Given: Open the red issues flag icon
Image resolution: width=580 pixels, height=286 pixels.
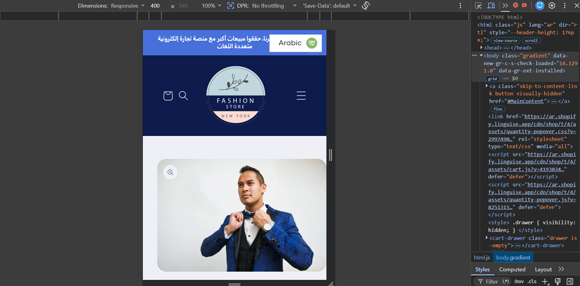Looking at the screenshot, I should pyautogui.click(x=524, y=5).
